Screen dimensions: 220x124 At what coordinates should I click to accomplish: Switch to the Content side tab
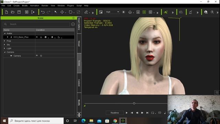(79, 83)
